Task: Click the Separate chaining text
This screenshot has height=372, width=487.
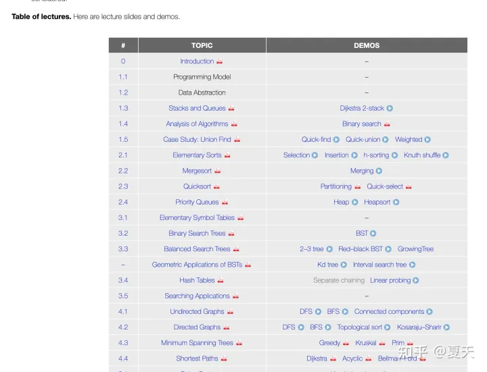Action: point(339,280)
